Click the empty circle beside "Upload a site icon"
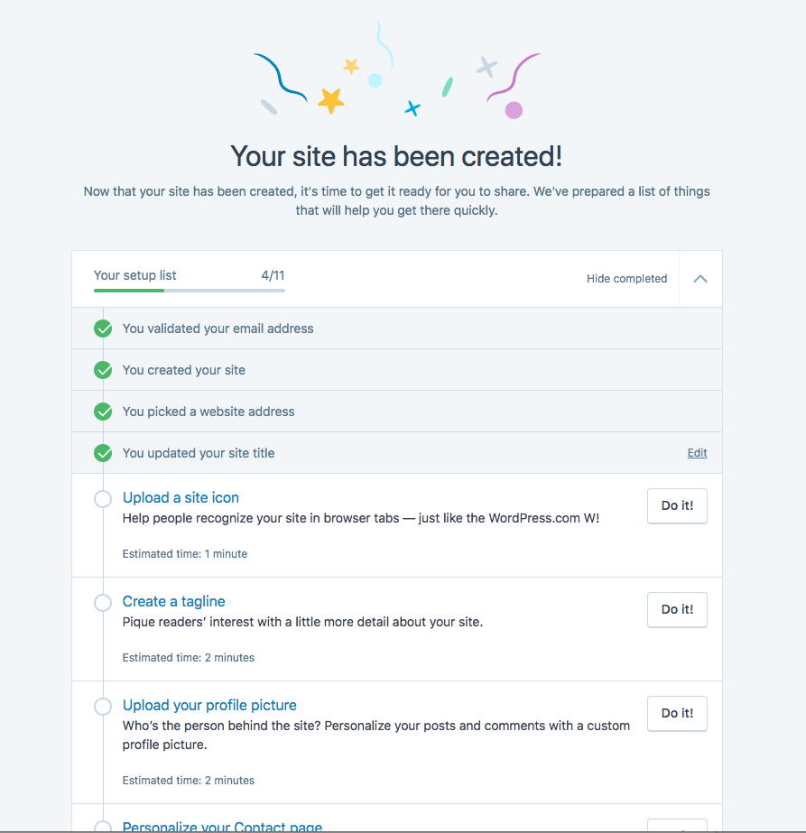806x833 pixels. 102,497
